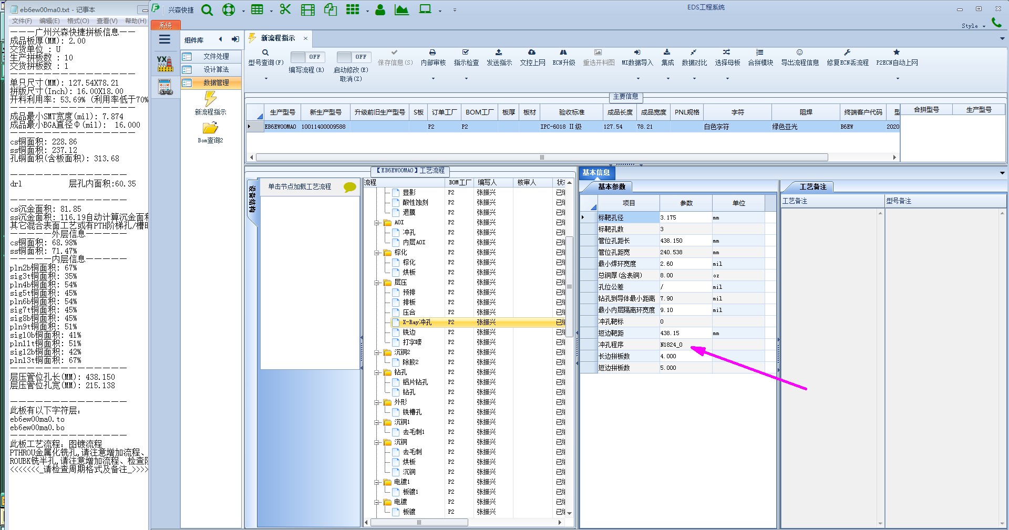
Task: Select the EB6EW00MA0 row in main grid
Action: pos(573,127)
